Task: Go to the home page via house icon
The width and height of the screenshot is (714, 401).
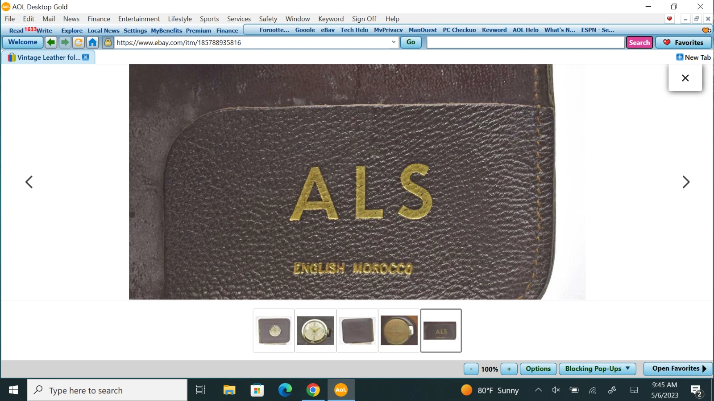Action: [x=92, y=42]
